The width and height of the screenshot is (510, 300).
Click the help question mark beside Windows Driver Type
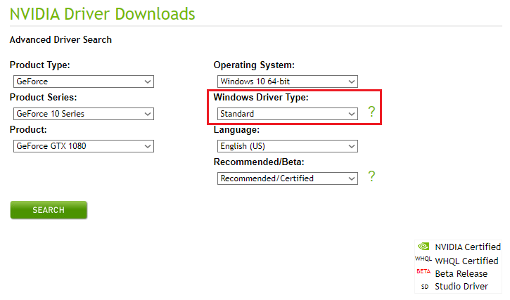tap(372, 112)
